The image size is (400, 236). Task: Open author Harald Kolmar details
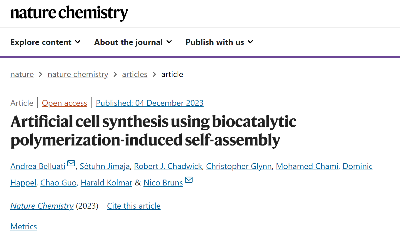pyautogui.click(x=106, y=183)
